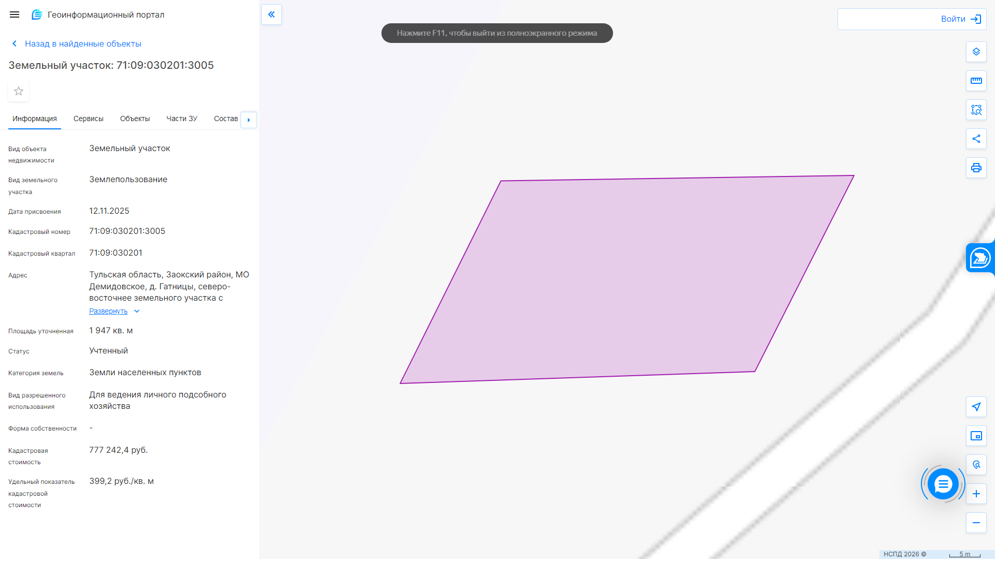
Task: Select the area search tool icon
Action: click(x=976, y=110)
